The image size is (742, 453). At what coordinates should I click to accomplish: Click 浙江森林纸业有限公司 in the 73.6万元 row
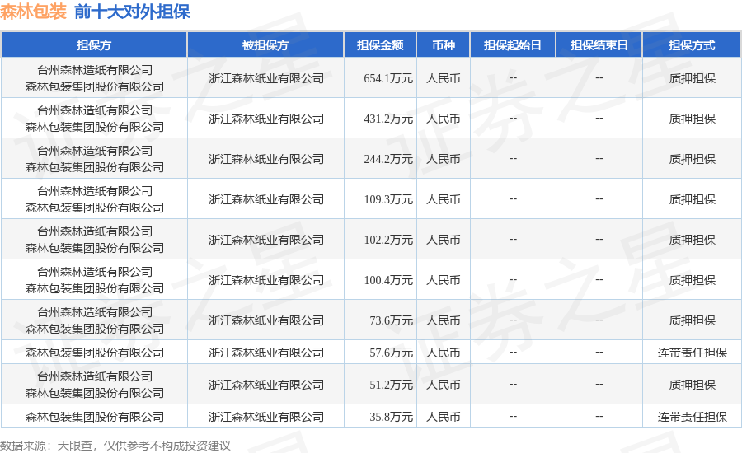[x=266, y=320]
